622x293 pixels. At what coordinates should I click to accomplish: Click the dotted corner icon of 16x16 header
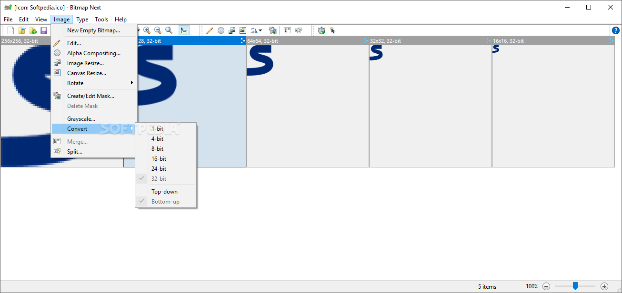pyautogui.click(x=612, y=41)
